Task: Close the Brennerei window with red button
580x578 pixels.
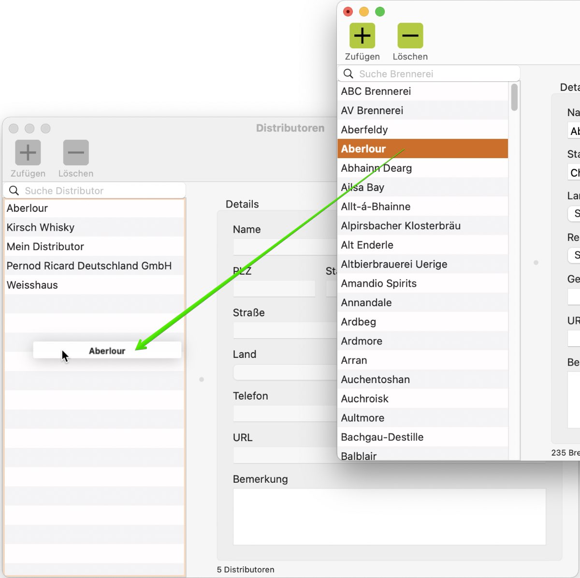Action: point(348,12)
